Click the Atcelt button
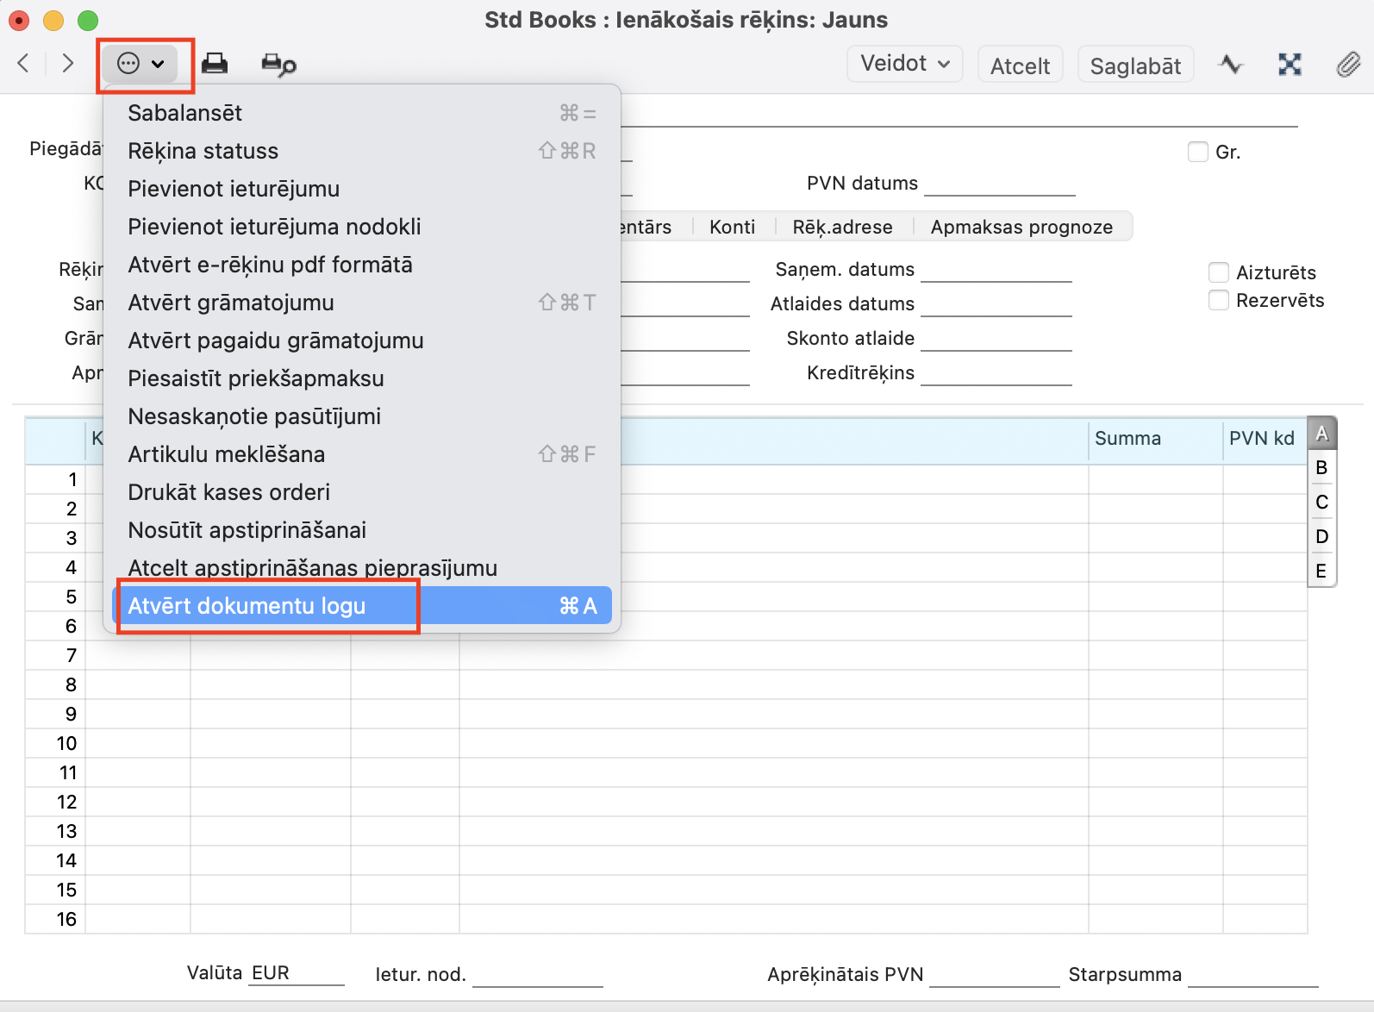The width and height of the screenshot is (1374, 1012). (1020, 66)
